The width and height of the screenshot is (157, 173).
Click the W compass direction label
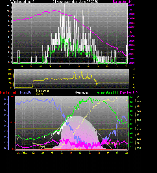pyautogui.click(x=134, y=74)
